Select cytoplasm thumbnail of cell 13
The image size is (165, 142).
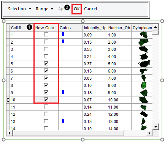coord(143,121)
